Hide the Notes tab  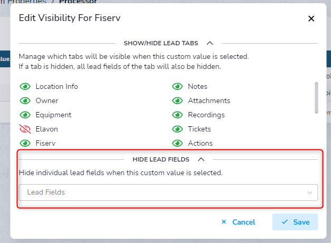pos(177,87)
